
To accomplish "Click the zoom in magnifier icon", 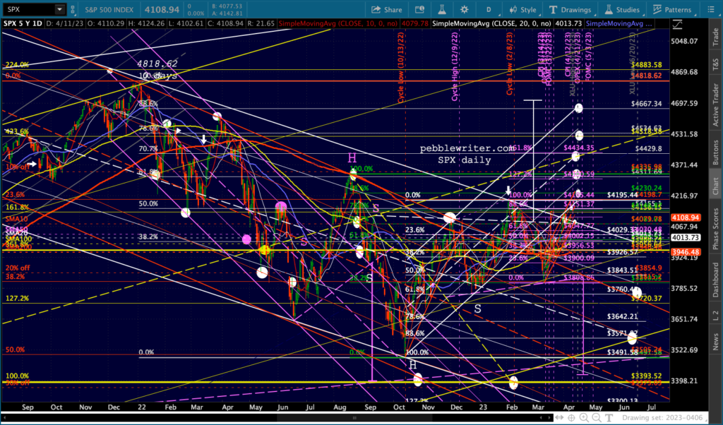I will point(584,418).
